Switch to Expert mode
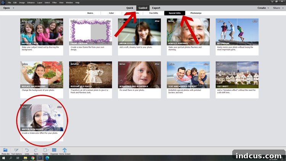Screen dimensions: 286x161 click(x=156, y=8)
